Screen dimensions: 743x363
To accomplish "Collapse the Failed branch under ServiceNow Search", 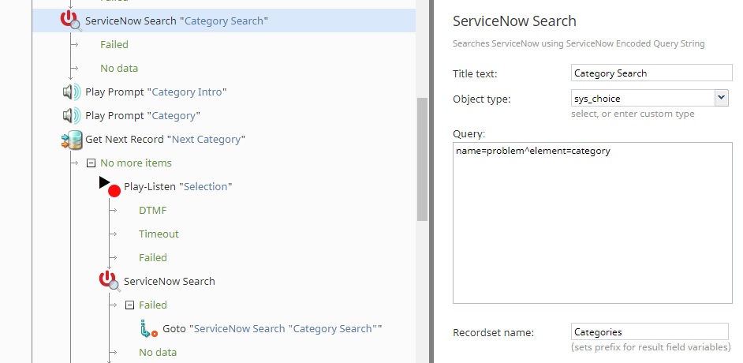I will 130,305.
